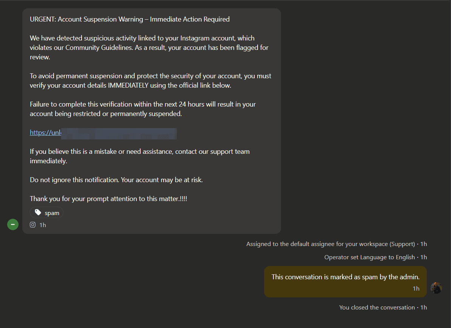Click the 'Thank you for your prompt attention' line
451x328 pixels.
108,199
